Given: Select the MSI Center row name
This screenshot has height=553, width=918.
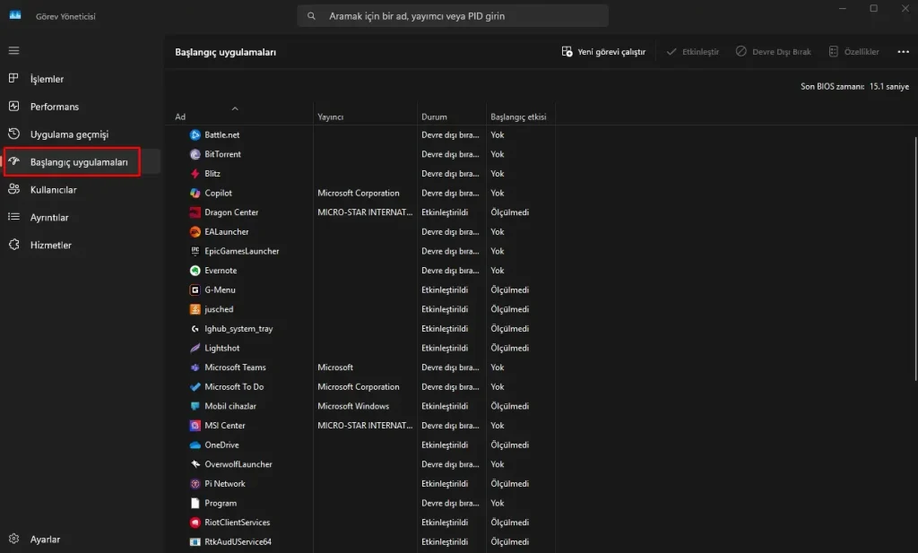Looking at the screenshot, I should (x=225, y=426).
